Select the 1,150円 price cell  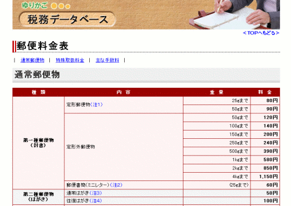click(x=265, y=177)
